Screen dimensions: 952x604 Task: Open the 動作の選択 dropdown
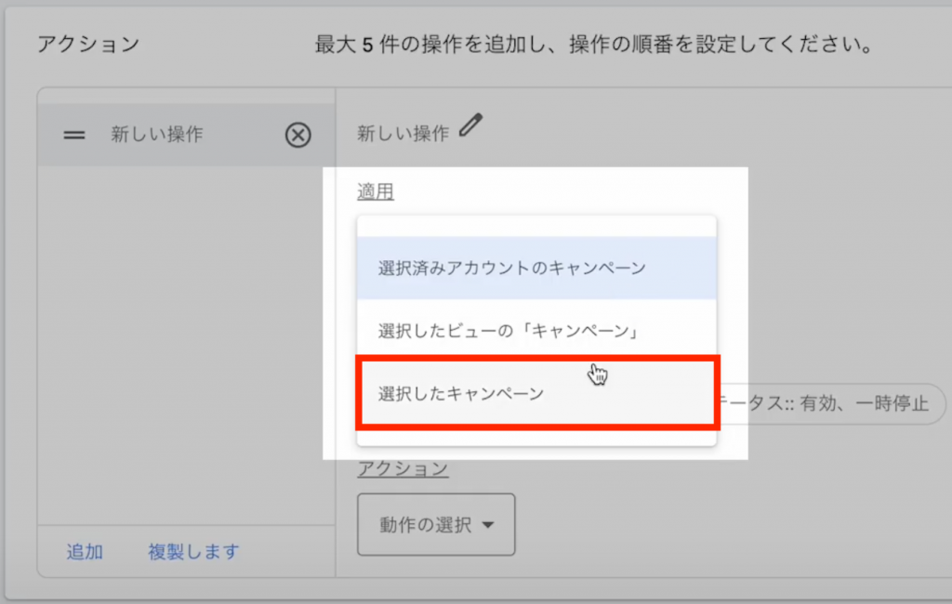[x=435, y=525]
